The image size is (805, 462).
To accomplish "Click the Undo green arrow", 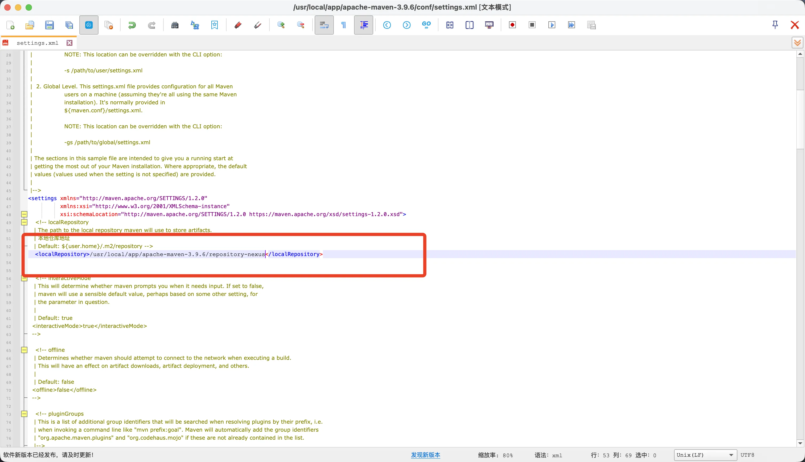I will point(132,25).
